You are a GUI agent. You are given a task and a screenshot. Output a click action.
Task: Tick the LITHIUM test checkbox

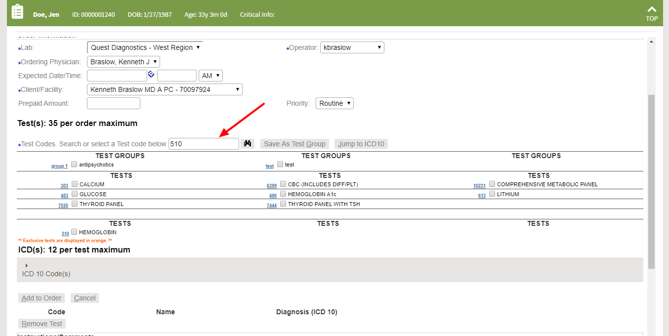[x=492, y=194]
